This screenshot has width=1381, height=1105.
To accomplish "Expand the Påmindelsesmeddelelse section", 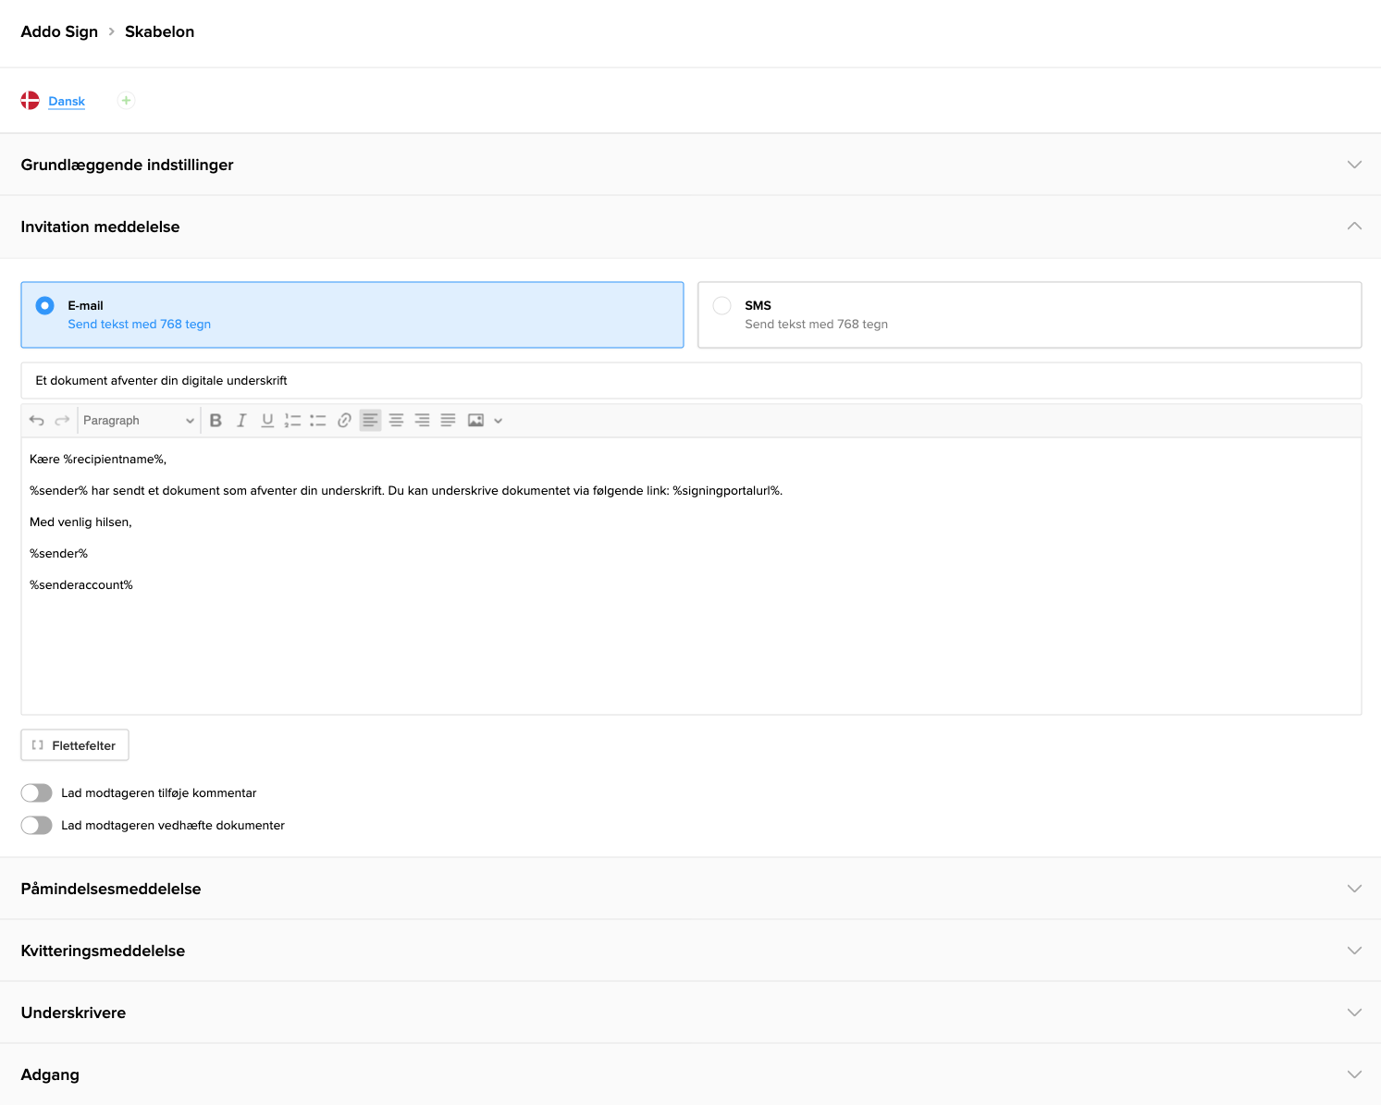I will click(x=1354, y=889).
